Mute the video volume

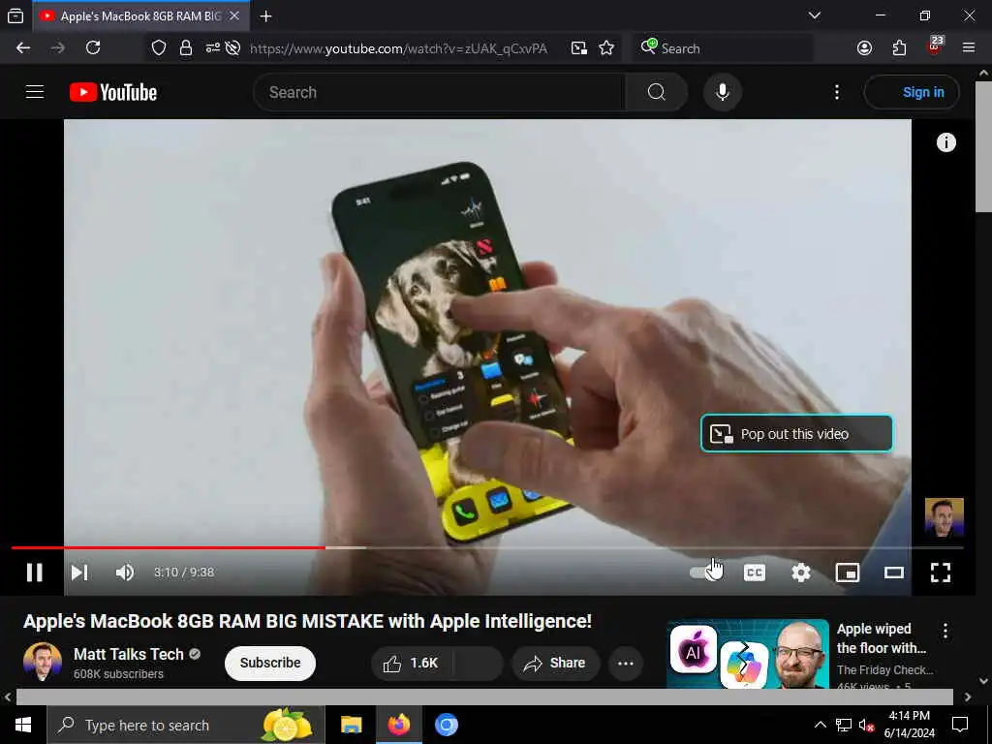[125, 573]
